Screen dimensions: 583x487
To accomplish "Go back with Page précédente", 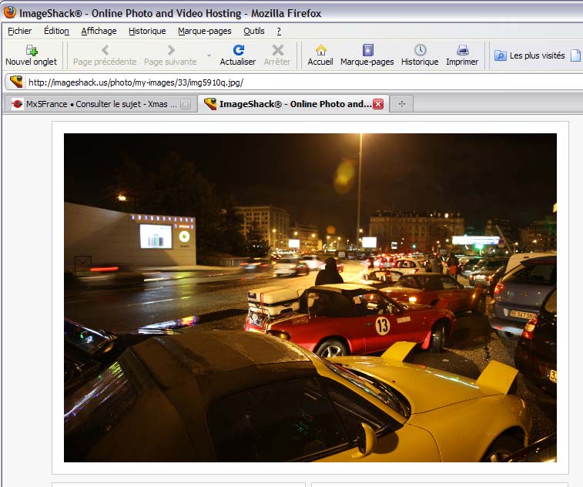I will click(105, 55).
